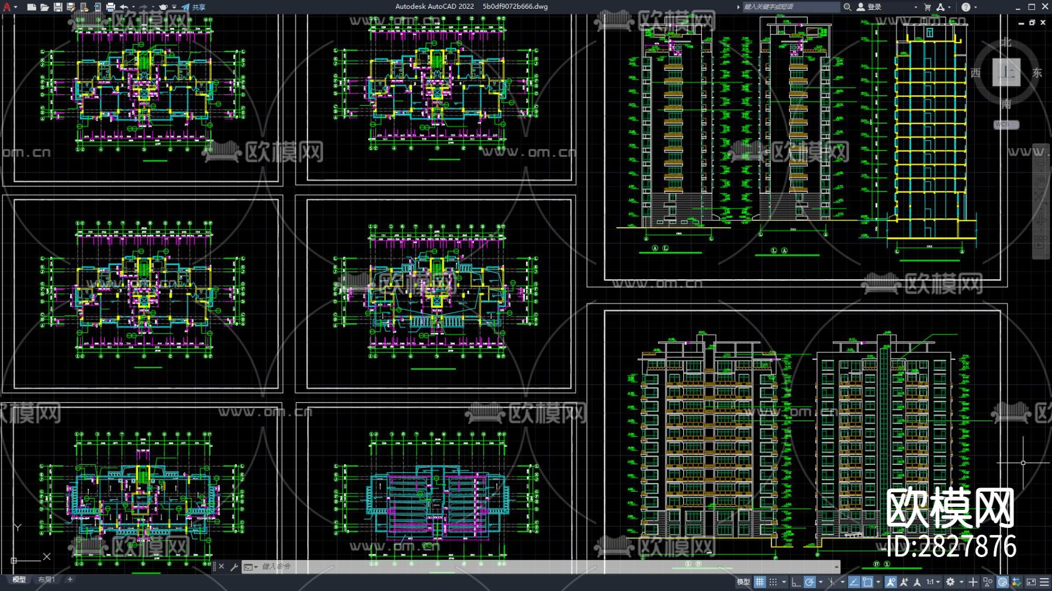Toggle ortho mode in status bar
This screenshot has height=591, width=1052.
pyautogui.click(x=795, y=582)
